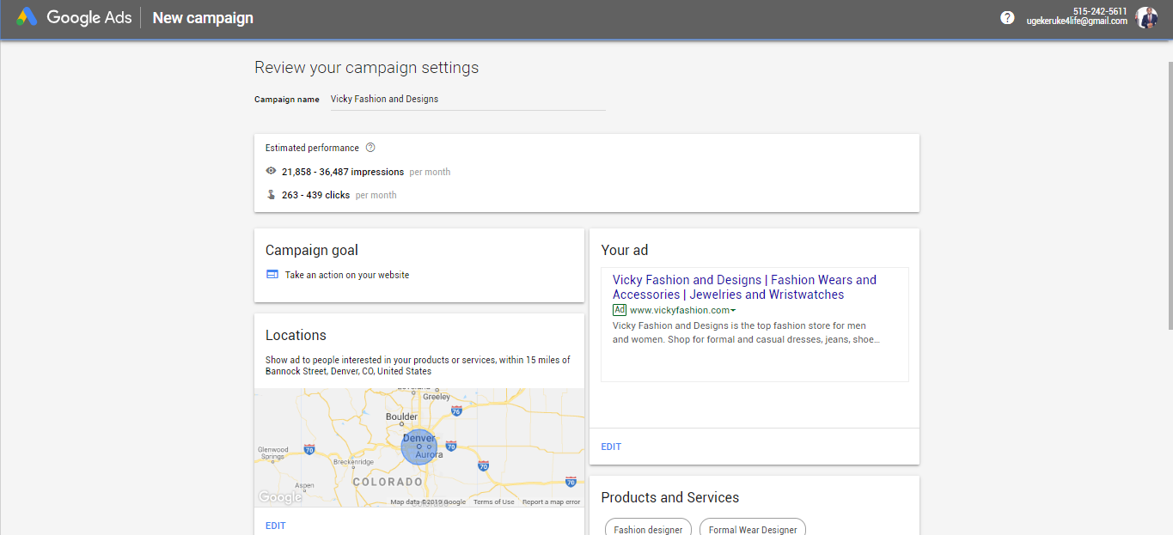Open the map Terms of Use link
The width and height of the screenshot is (1173, 535).
click(x=493, y=502)
